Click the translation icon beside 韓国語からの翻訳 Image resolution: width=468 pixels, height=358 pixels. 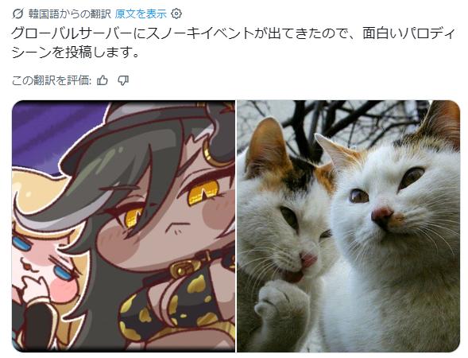18,14
